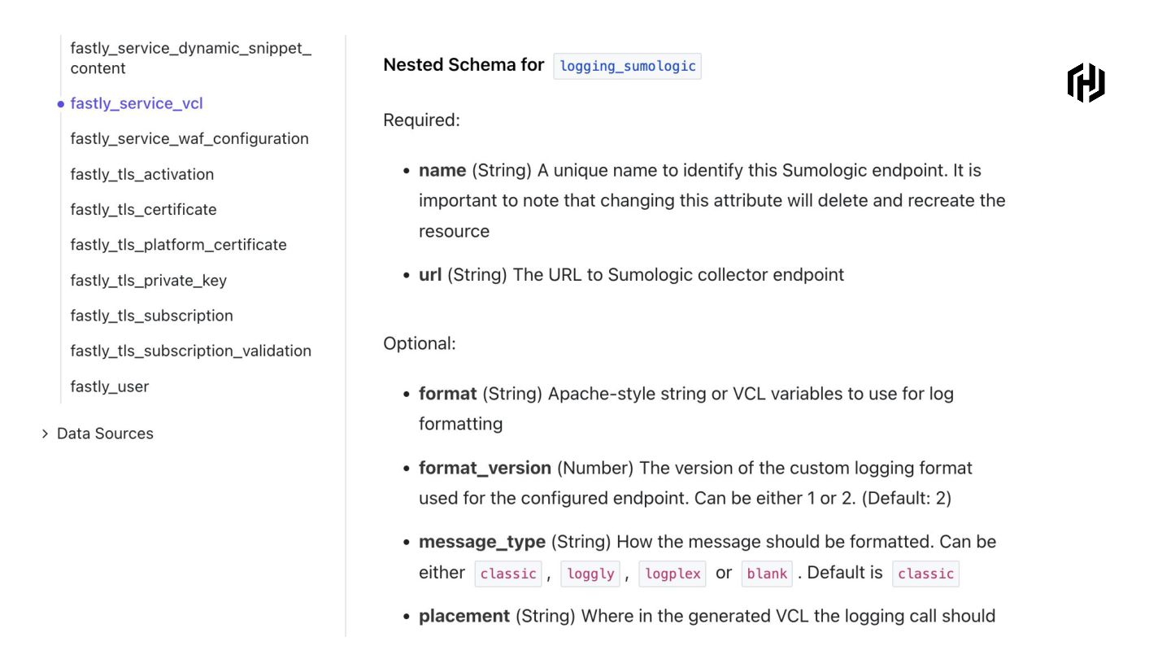
Task: Go to fastly_user resource
Action: (110, 386)
